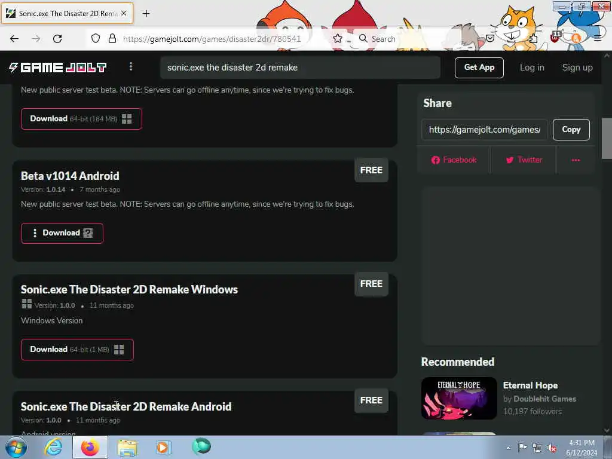Open network status tray icon
The image size is (612, 459).
coord(537,448)
